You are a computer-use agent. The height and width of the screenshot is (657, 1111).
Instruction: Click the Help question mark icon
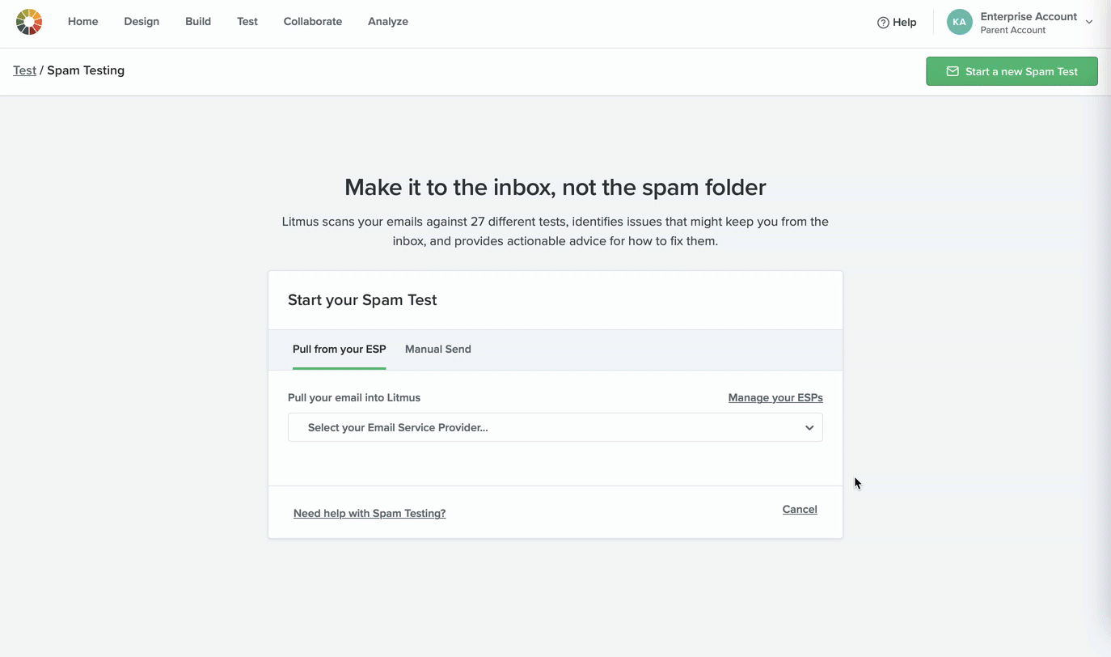tap(883, 23)
